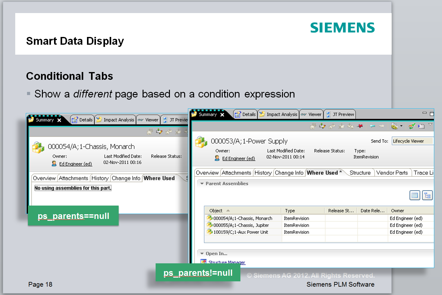Switch to Change Info tab in Chassis Monarch window
The image size is (442, 295).
pos(126,178)
